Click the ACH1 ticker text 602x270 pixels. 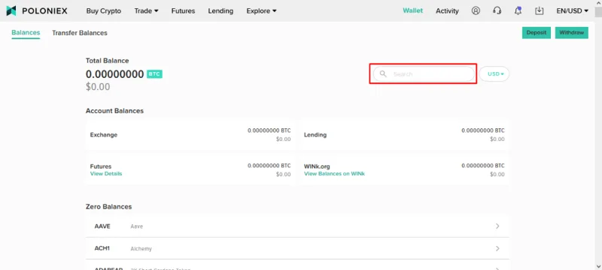coord(102,248)
